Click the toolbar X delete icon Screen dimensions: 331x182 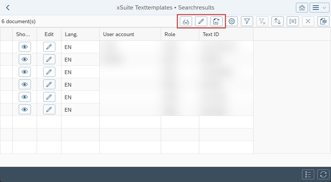[308, 21]
